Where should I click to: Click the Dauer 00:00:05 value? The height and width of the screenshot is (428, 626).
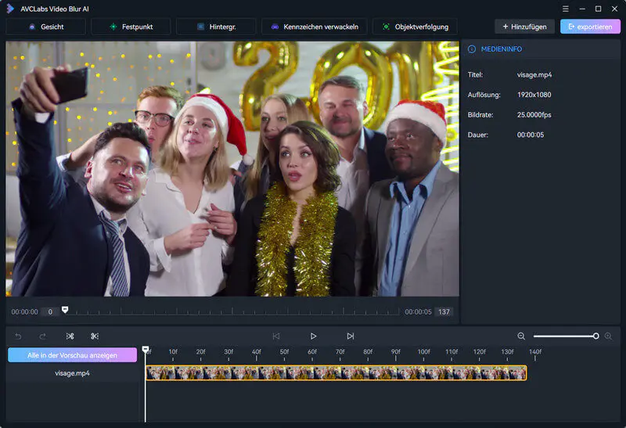point(531,135)
